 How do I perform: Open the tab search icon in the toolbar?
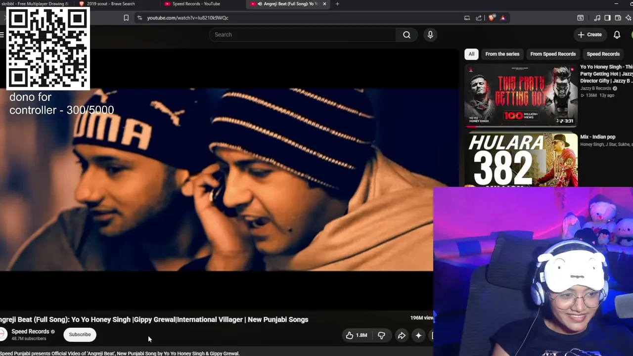(x=581, y=18)
